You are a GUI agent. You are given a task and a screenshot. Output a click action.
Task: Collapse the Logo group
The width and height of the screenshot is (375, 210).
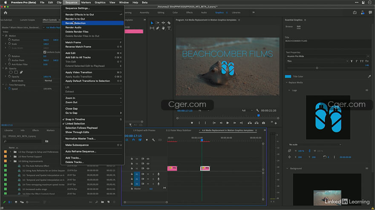pyautogui.click(x=289, y=90)
